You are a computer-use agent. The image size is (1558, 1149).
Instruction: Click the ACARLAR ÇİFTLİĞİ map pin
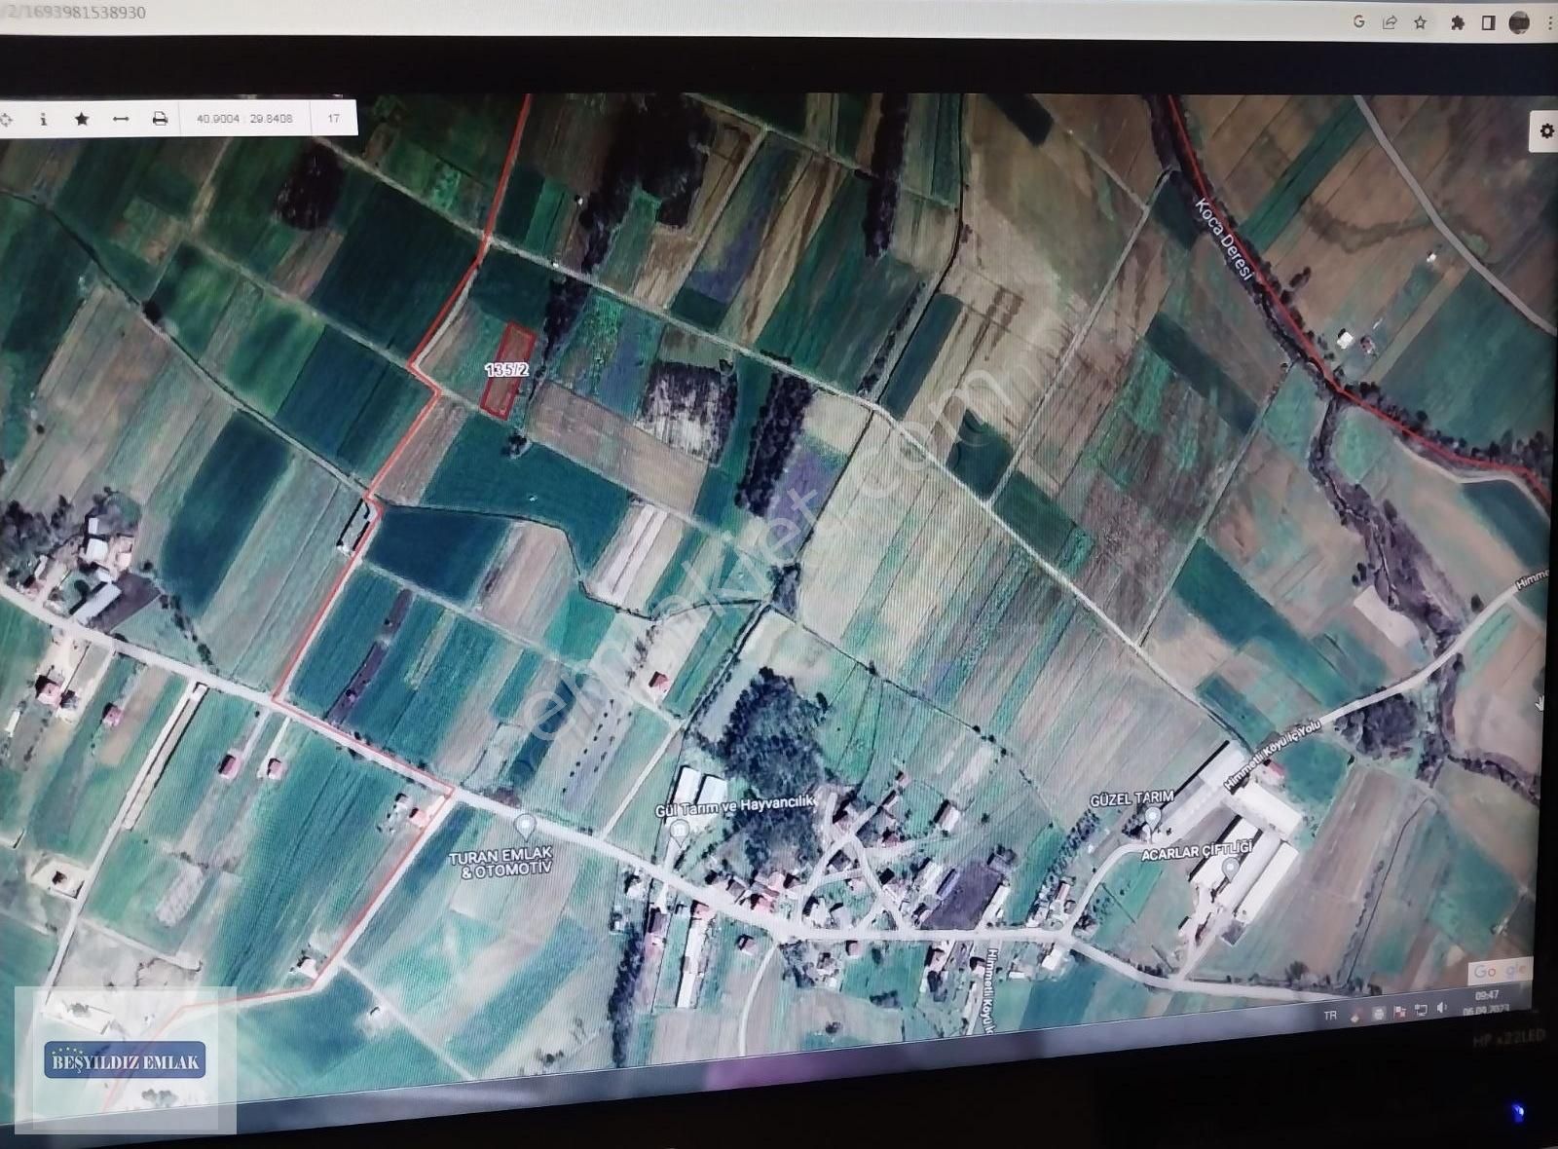pos(1231,870)
